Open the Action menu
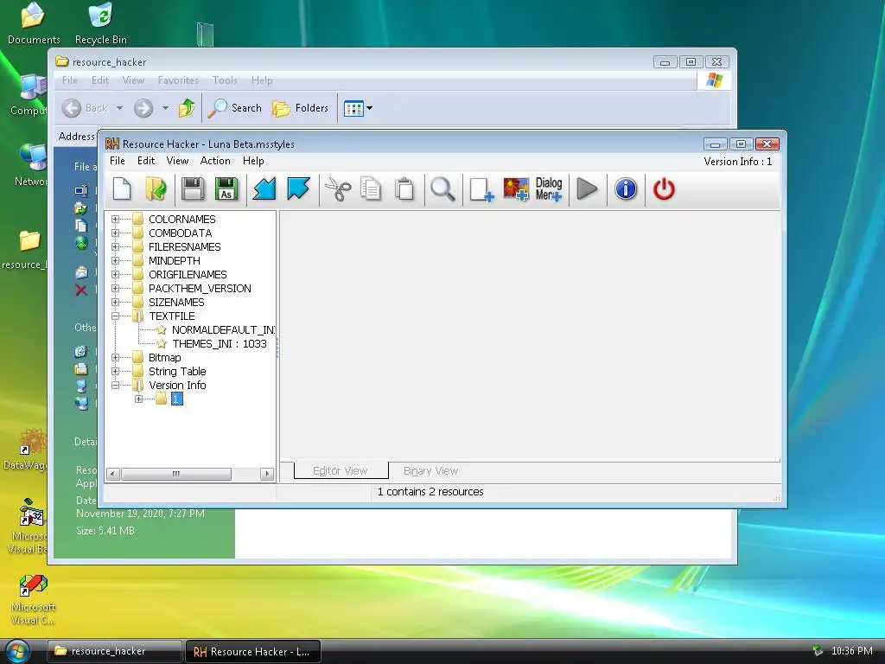 point(215,161)
